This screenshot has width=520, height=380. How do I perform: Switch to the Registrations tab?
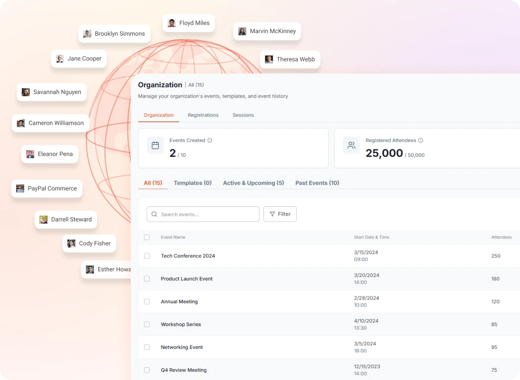tap(203, 115)
